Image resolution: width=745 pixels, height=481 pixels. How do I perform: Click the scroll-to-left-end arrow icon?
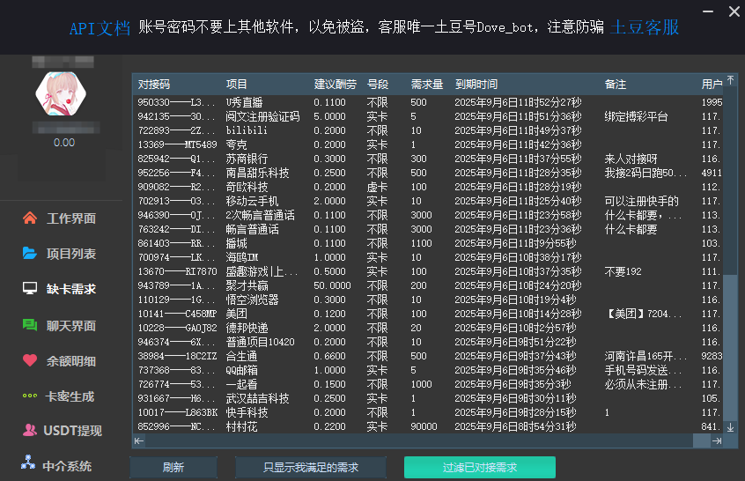(x=139, y=441)
